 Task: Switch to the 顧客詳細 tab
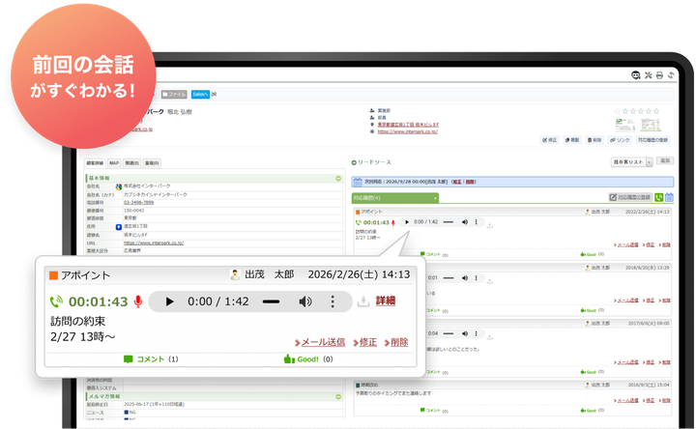click(x=95, y=163)
